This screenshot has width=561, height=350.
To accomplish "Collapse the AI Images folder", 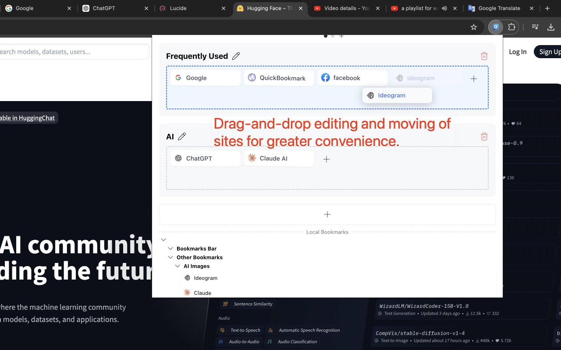I will 178,266.
